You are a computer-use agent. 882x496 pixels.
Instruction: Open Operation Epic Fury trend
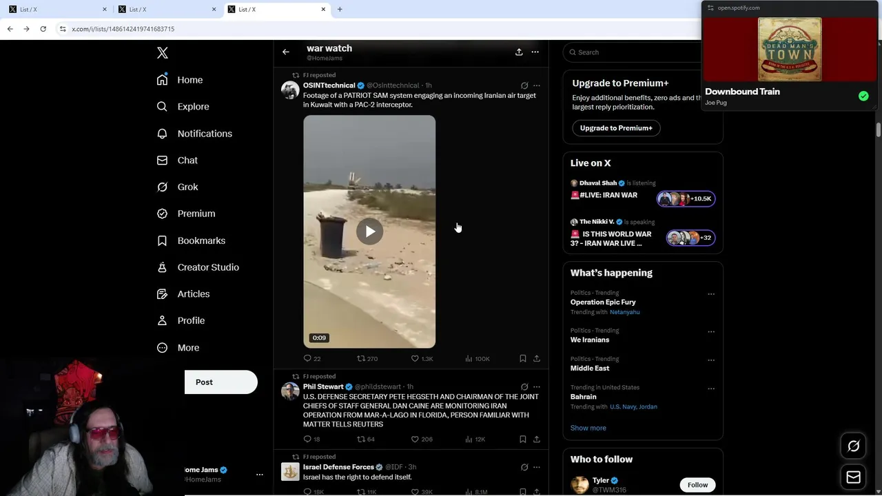click(x=603, y=302)
